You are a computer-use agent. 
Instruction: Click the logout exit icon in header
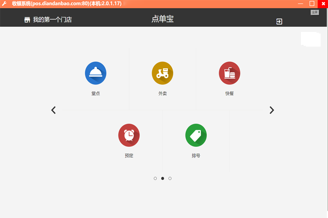pyautogui.click(x=279, y=22)
